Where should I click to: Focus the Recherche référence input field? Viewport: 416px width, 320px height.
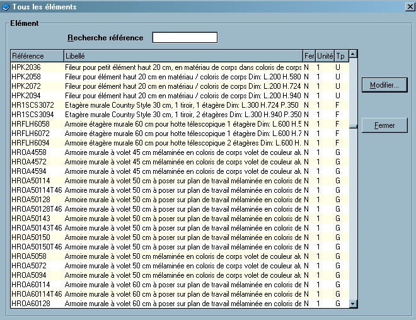(x=185, y=37)
